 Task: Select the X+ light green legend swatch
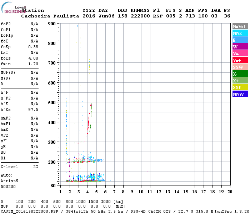[240, 80]
